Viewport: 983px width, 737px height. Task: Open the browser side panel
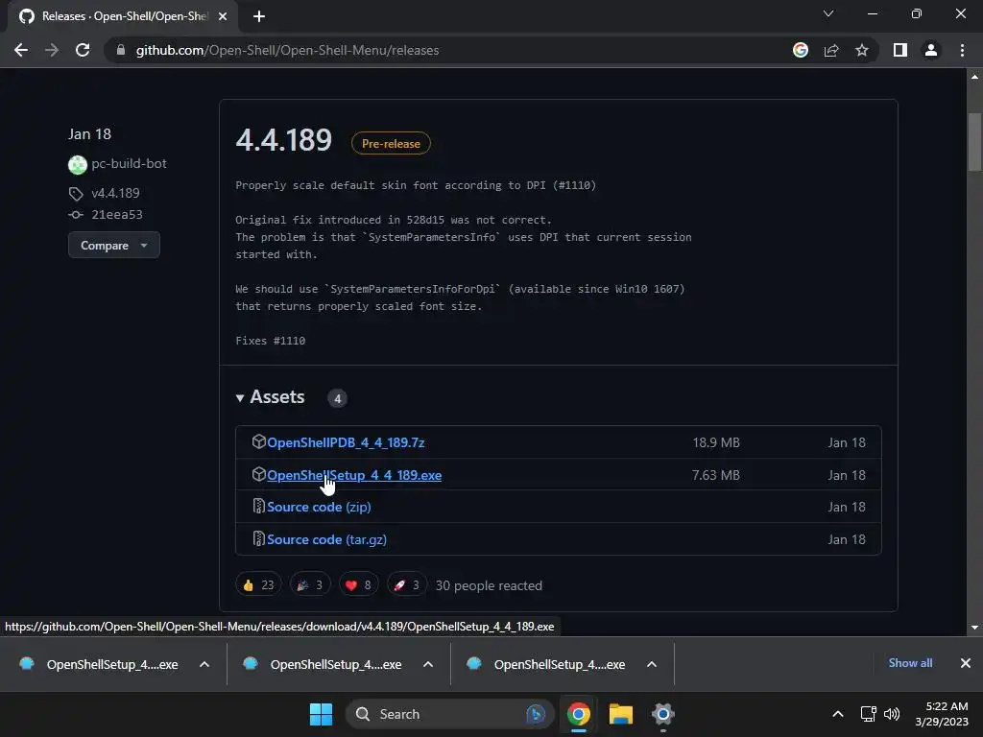tap(900, 50)
